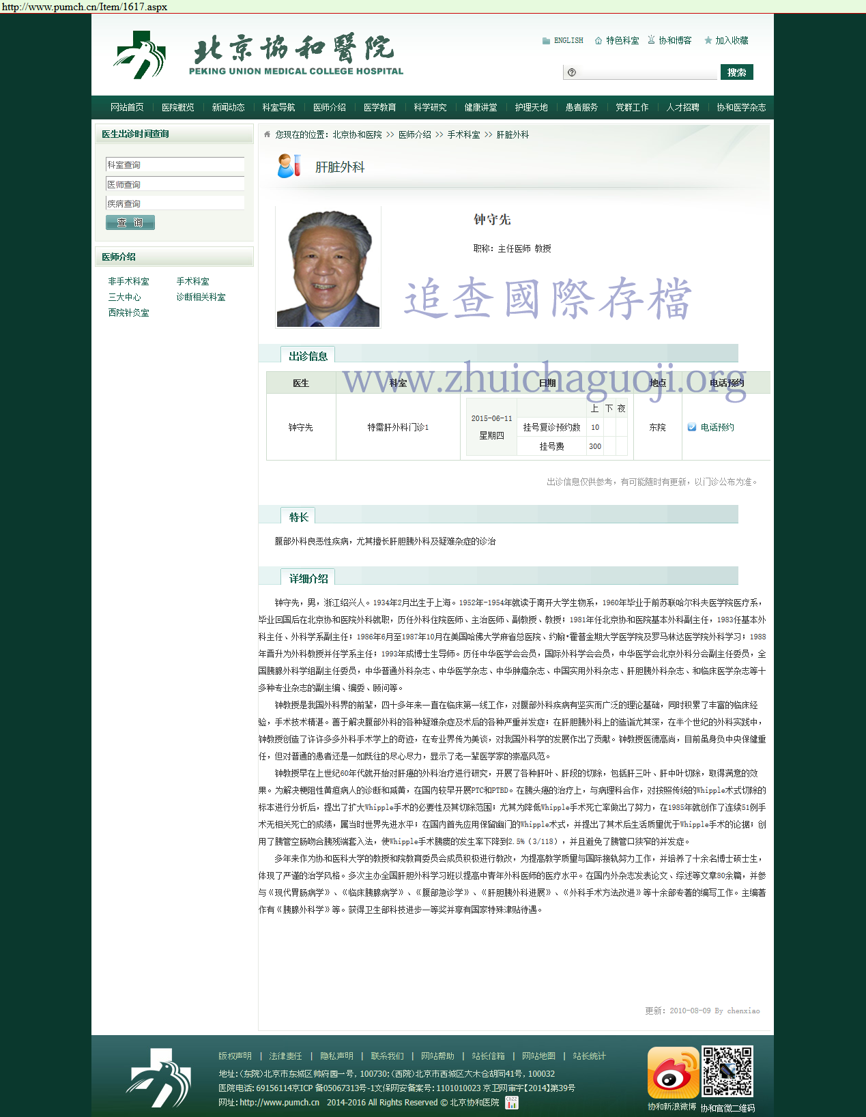Click the question mark icon in search box
Screen dimensions: 866x1117
click(572, 72)
